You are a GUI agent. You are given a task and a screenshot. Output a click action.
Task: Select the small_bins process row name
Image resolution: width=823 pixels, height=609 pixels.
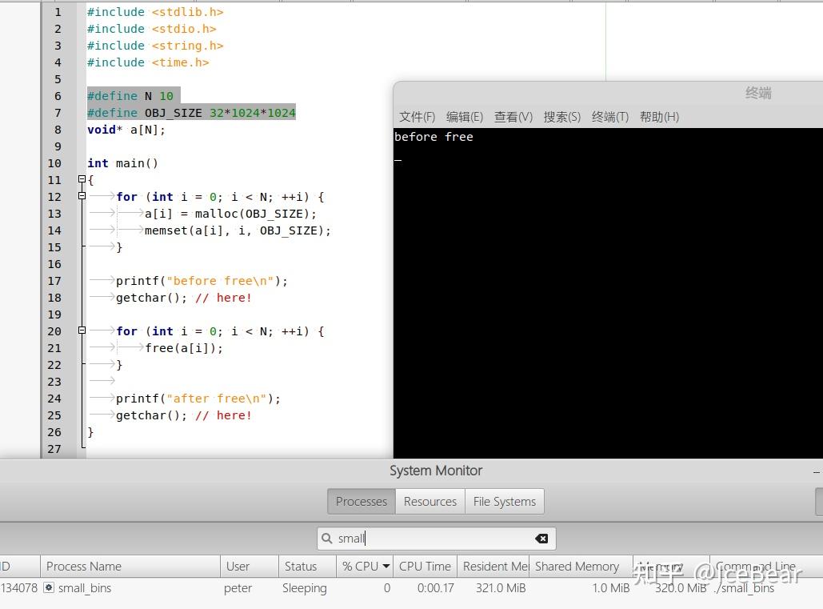pos(85,588)
